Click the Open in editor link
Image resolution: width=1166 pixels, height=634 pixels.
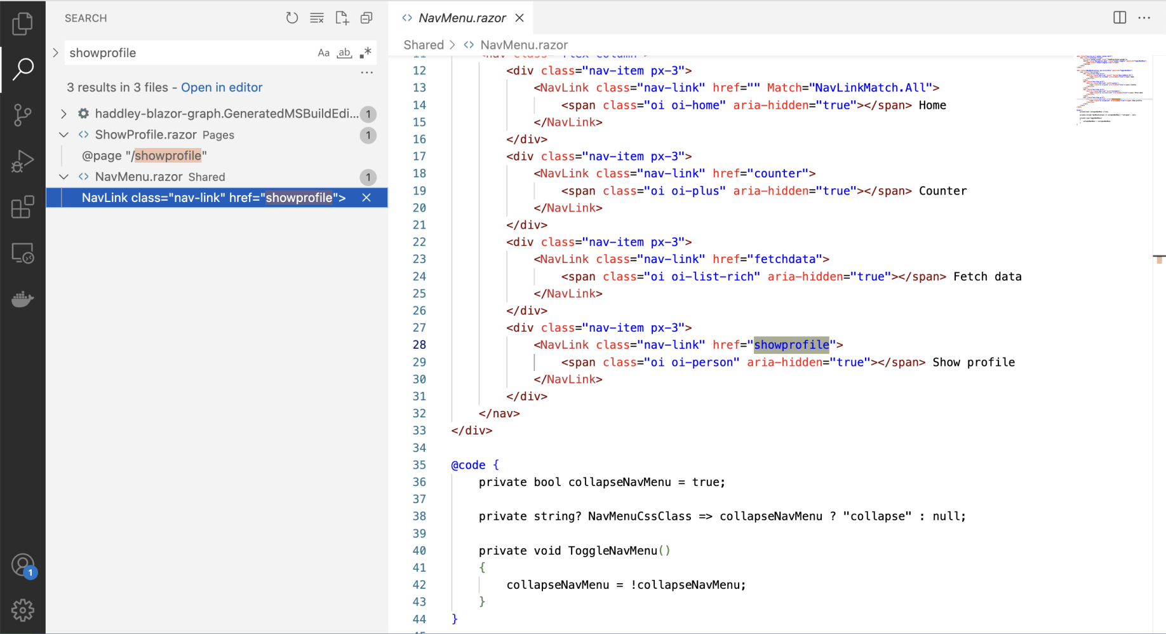(x=222, y=88)
